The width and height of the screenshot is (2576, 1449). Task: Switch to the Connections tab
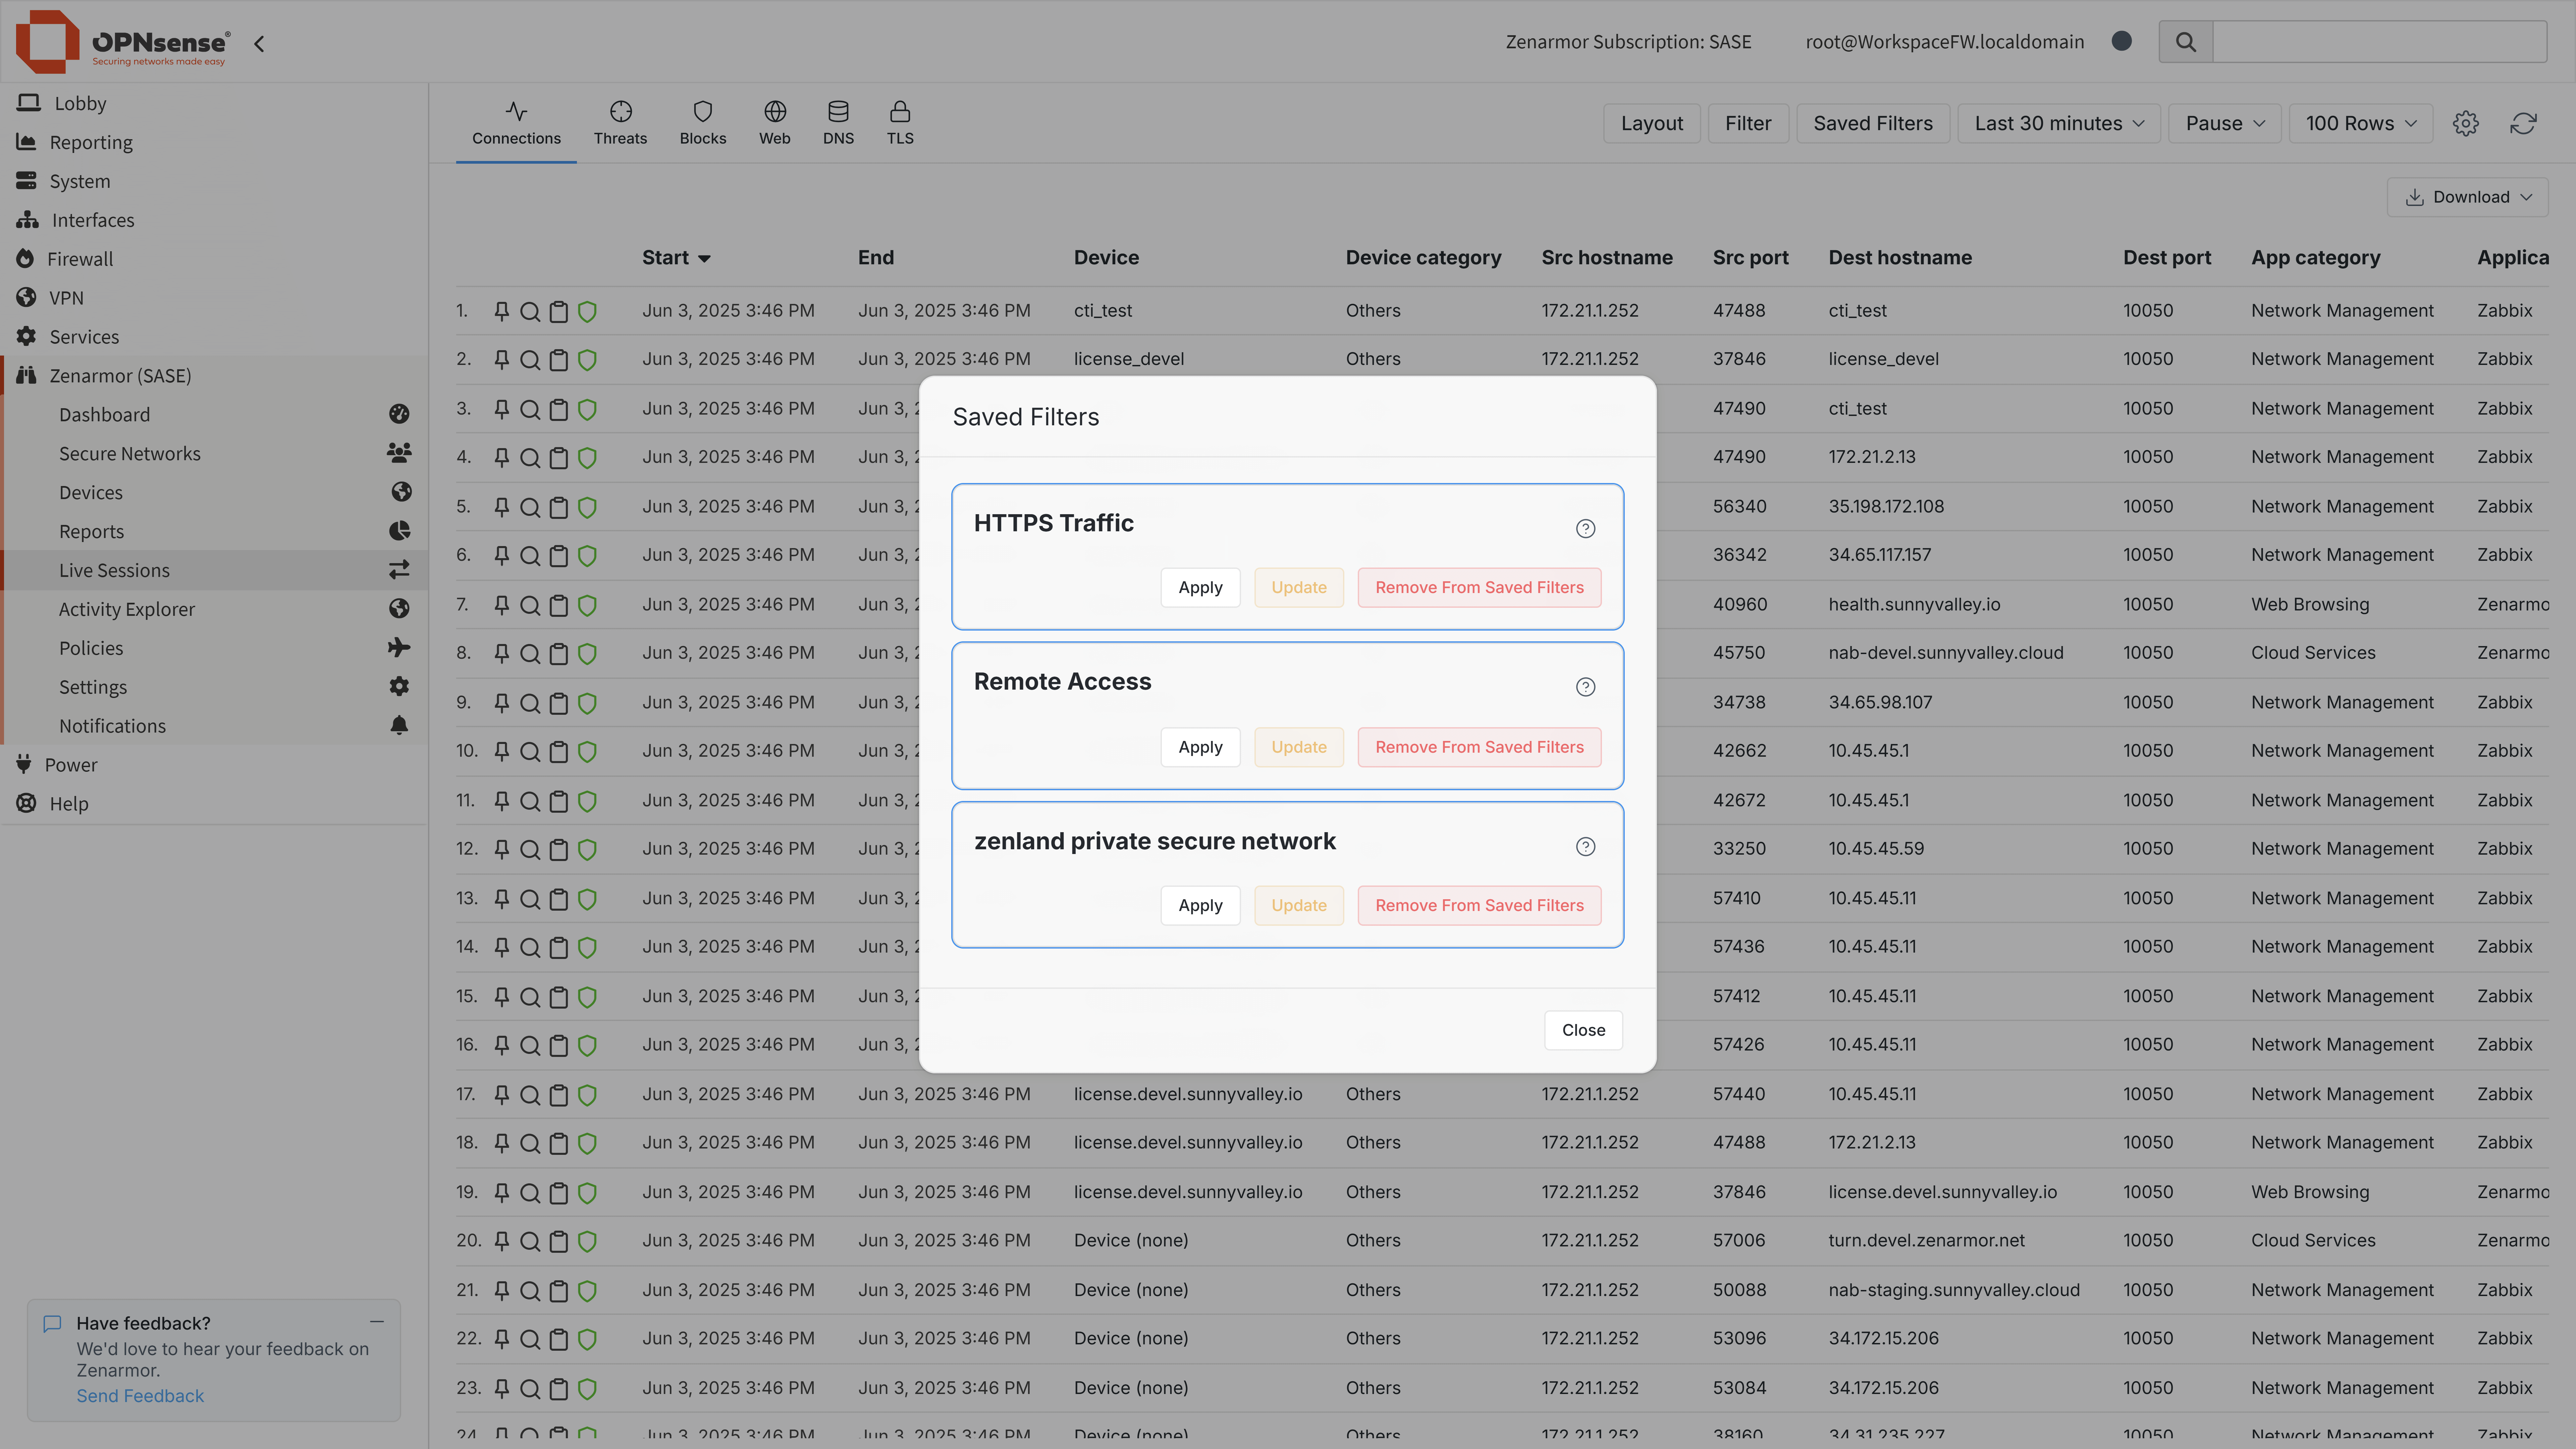coord(516,124)
